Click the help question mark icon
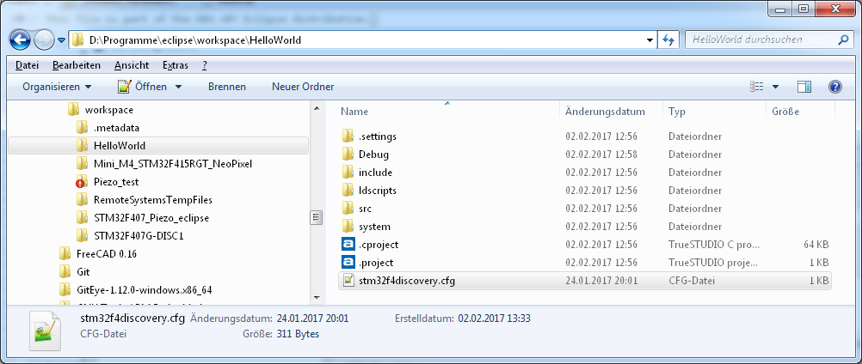This screenshot has height=364, width=862. point(834,87)
